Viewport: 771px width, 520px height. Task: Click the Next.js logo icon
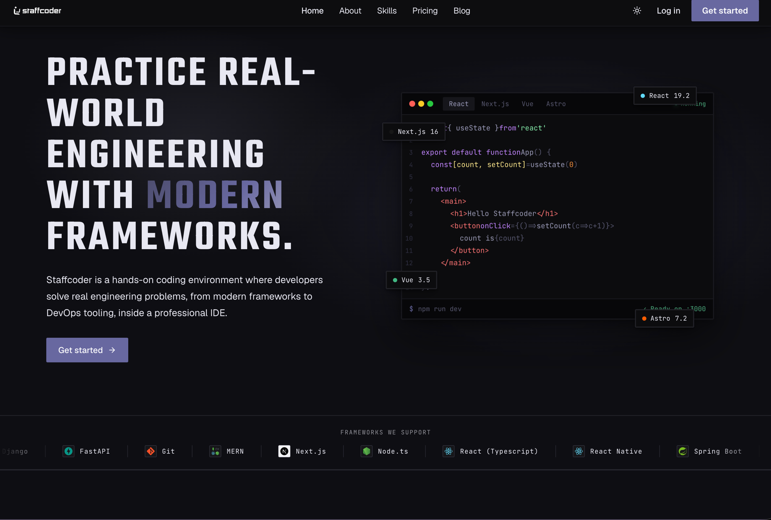[x=284, y=451]
